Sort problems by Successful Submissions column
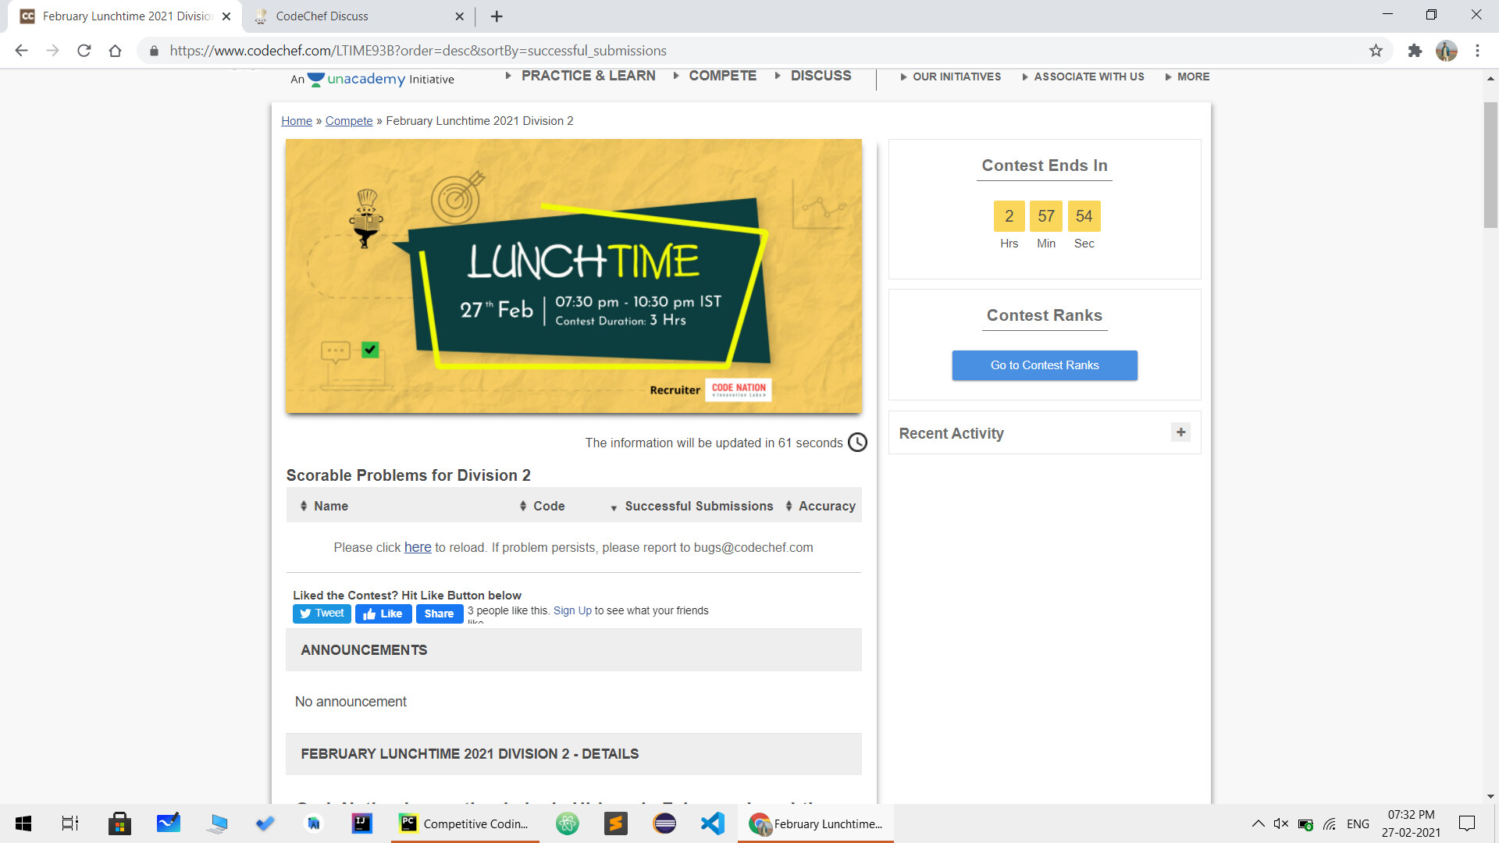Screen dimensions: 1499x843 [698, 506]
